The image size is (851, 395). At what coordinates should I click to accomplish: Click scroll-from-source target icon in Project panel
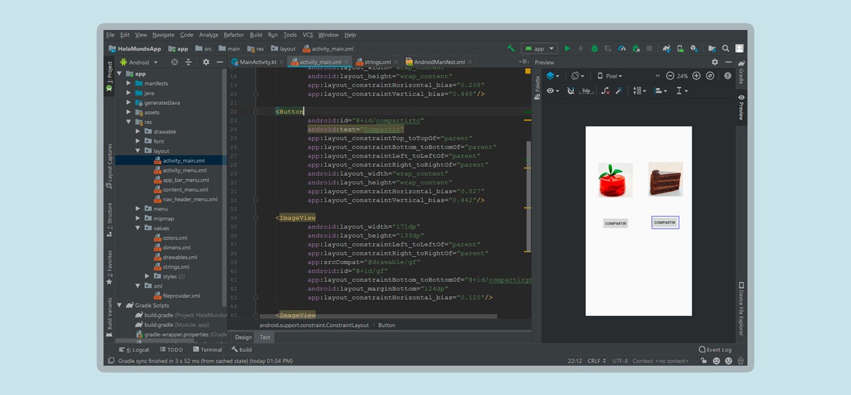tap(174, 62)
